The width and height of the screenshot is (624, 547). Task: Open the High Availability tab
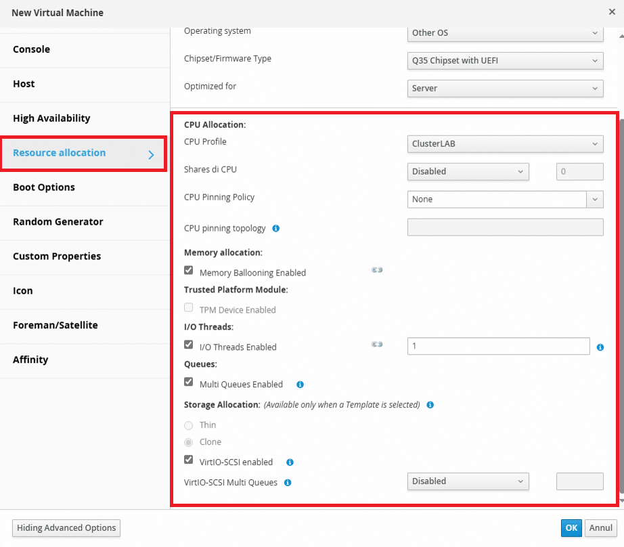(51, 118)
